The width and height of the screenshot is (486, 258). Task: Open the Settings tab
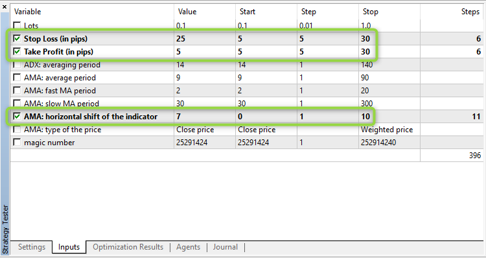click(32, 247)
